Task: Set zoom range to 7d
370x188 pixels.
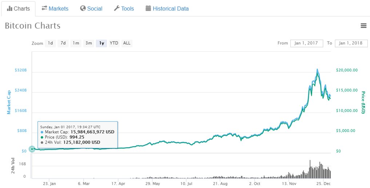Action: [x=63, y=43]
